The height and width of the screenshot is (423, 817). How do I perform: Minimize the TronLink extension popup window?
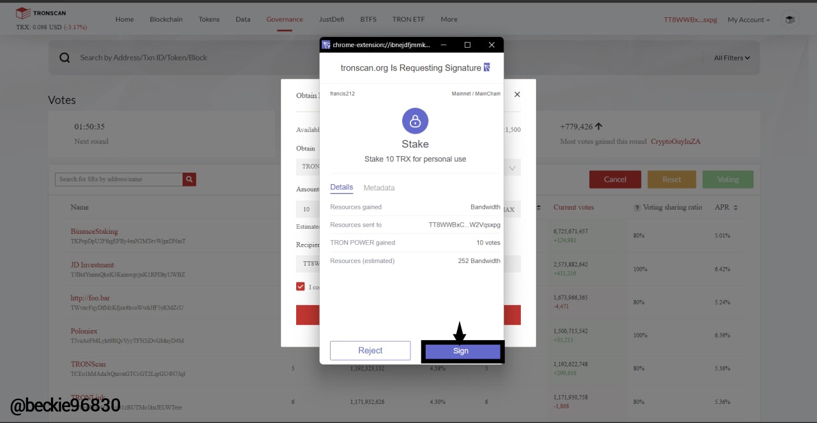click(444, 45)
